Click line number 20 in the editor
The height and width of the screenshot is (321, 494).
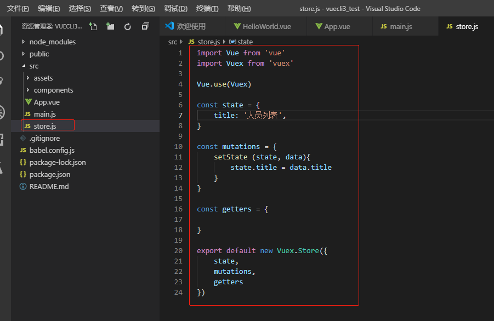(178, 250)
